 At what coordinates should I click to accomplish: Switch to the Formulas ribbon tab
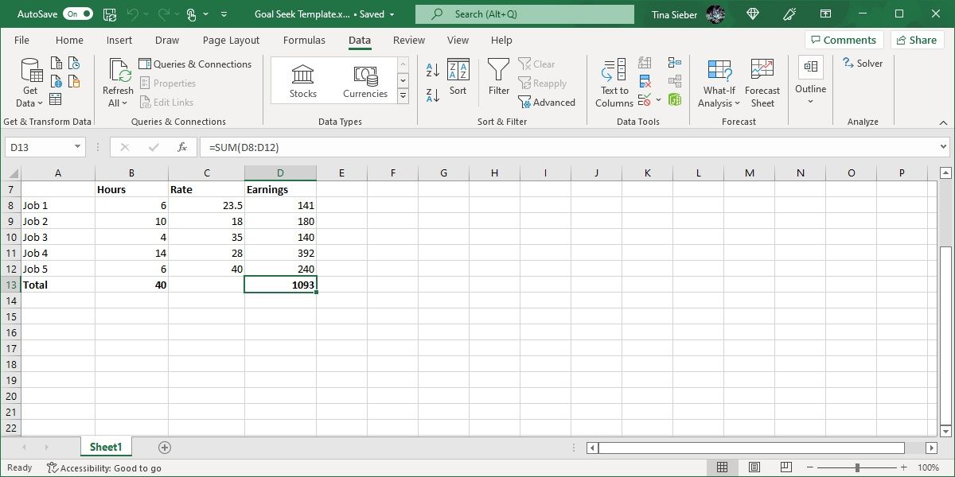(x=304, y=40)
